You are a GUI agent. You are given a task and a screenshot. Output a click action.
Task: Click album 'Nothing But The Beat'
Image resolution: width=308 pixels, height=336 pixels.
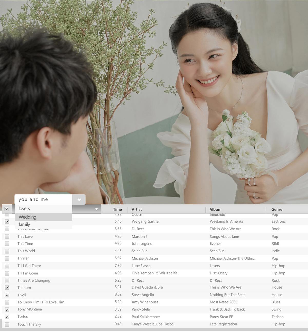click(x=227, y=295)
